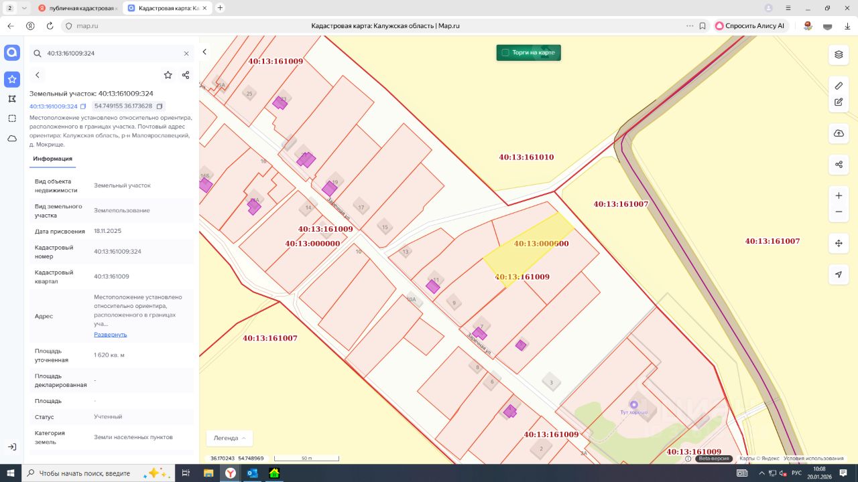Click 'Спросить Алису AI' button
The width and height of the screenshot is (858, 482).
pos(749,26)
